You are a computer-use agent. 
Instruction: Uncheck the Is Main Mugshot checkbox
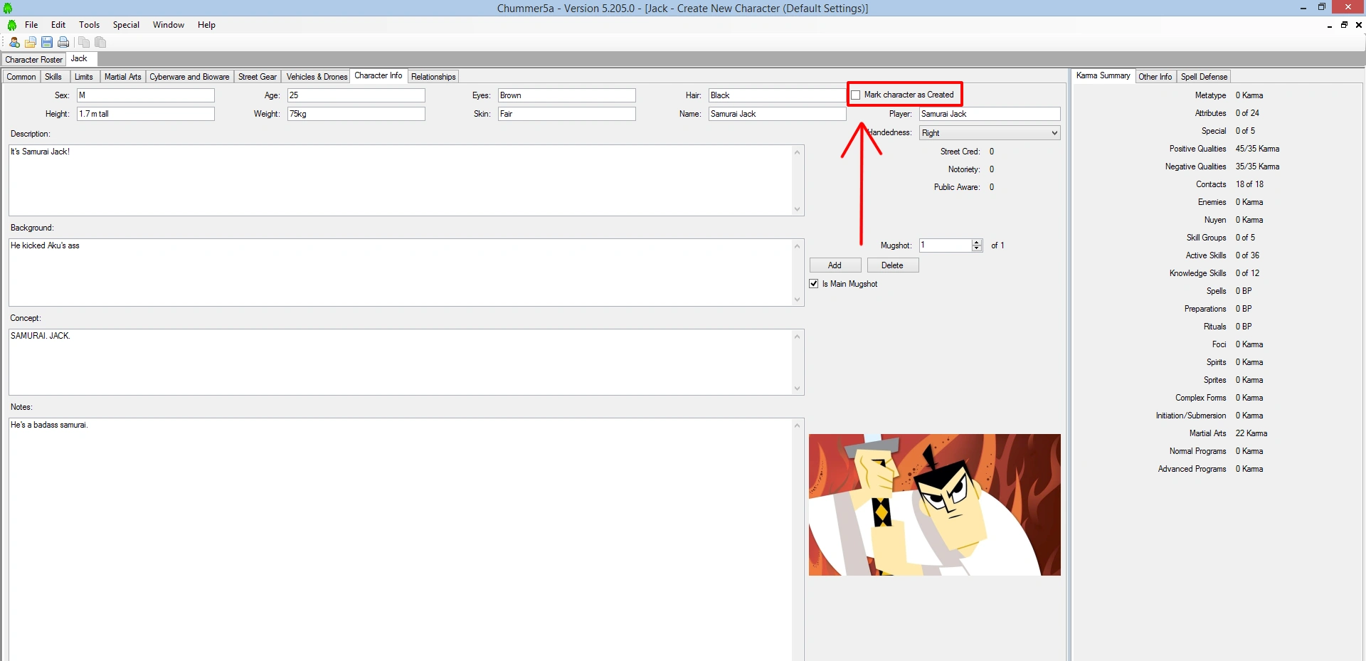pos(814,283)
